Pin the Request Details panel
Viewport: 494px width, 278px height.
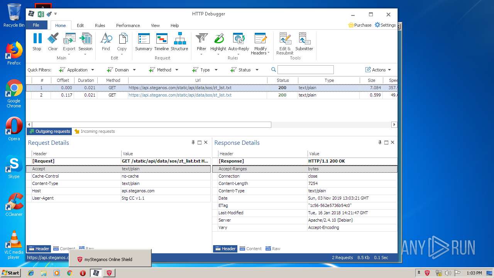tap(193, 142)
